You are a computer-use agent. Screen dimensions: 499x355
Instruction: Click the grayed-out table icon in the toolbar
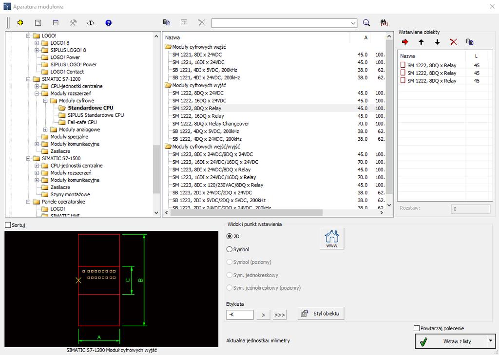pos(184,22)
